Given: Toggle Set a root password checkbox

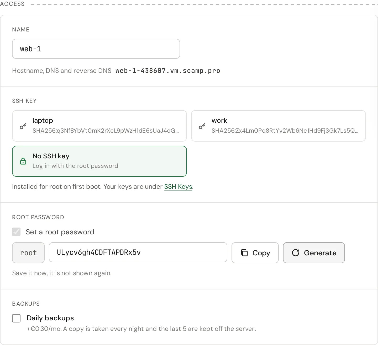Looking at the screenshot, I should coord(16,232).
